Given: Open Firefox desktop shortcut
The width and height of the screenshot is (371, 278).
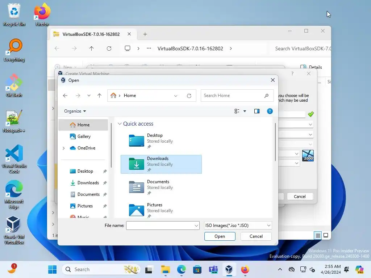Looking at the screenshot, I should point(42,14).
